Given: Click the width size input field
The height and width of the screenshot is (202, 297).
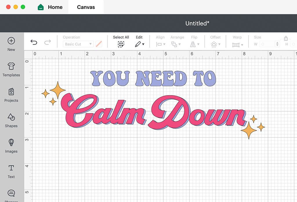Looking at the screenshot, I should point(267,44).
